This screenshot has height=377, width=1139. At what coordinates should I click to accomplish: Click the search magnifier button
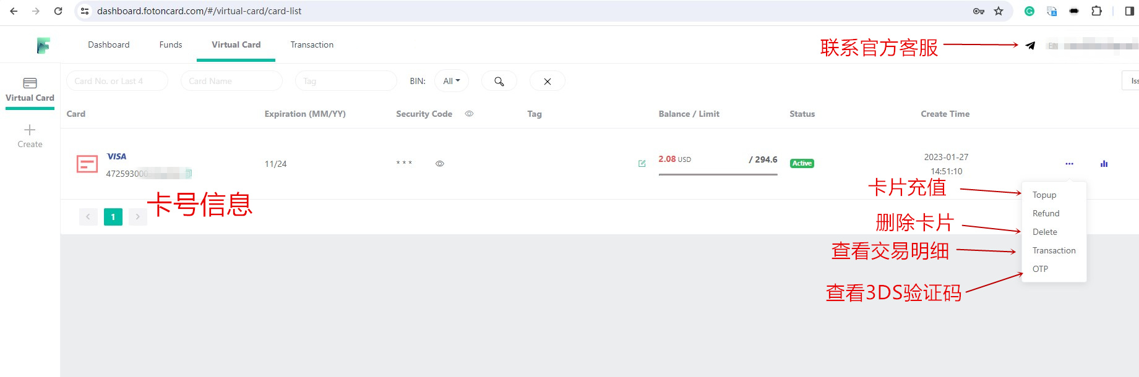(499, 81)
